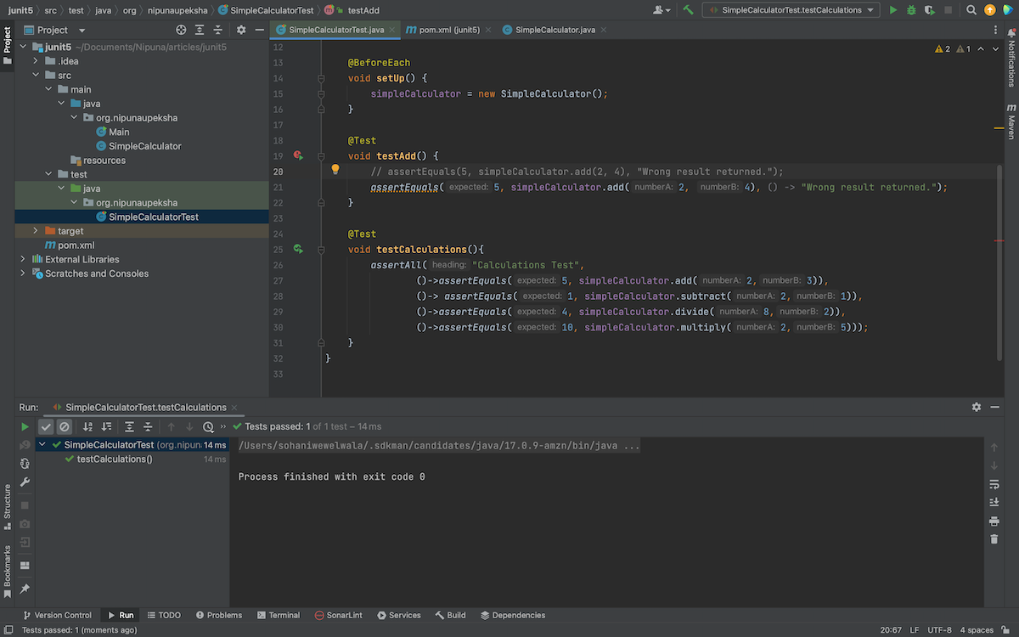Open the SonarLint tool window
Image resolution: width=1019 pixels, height=637 pixels.
coord(338,615)
